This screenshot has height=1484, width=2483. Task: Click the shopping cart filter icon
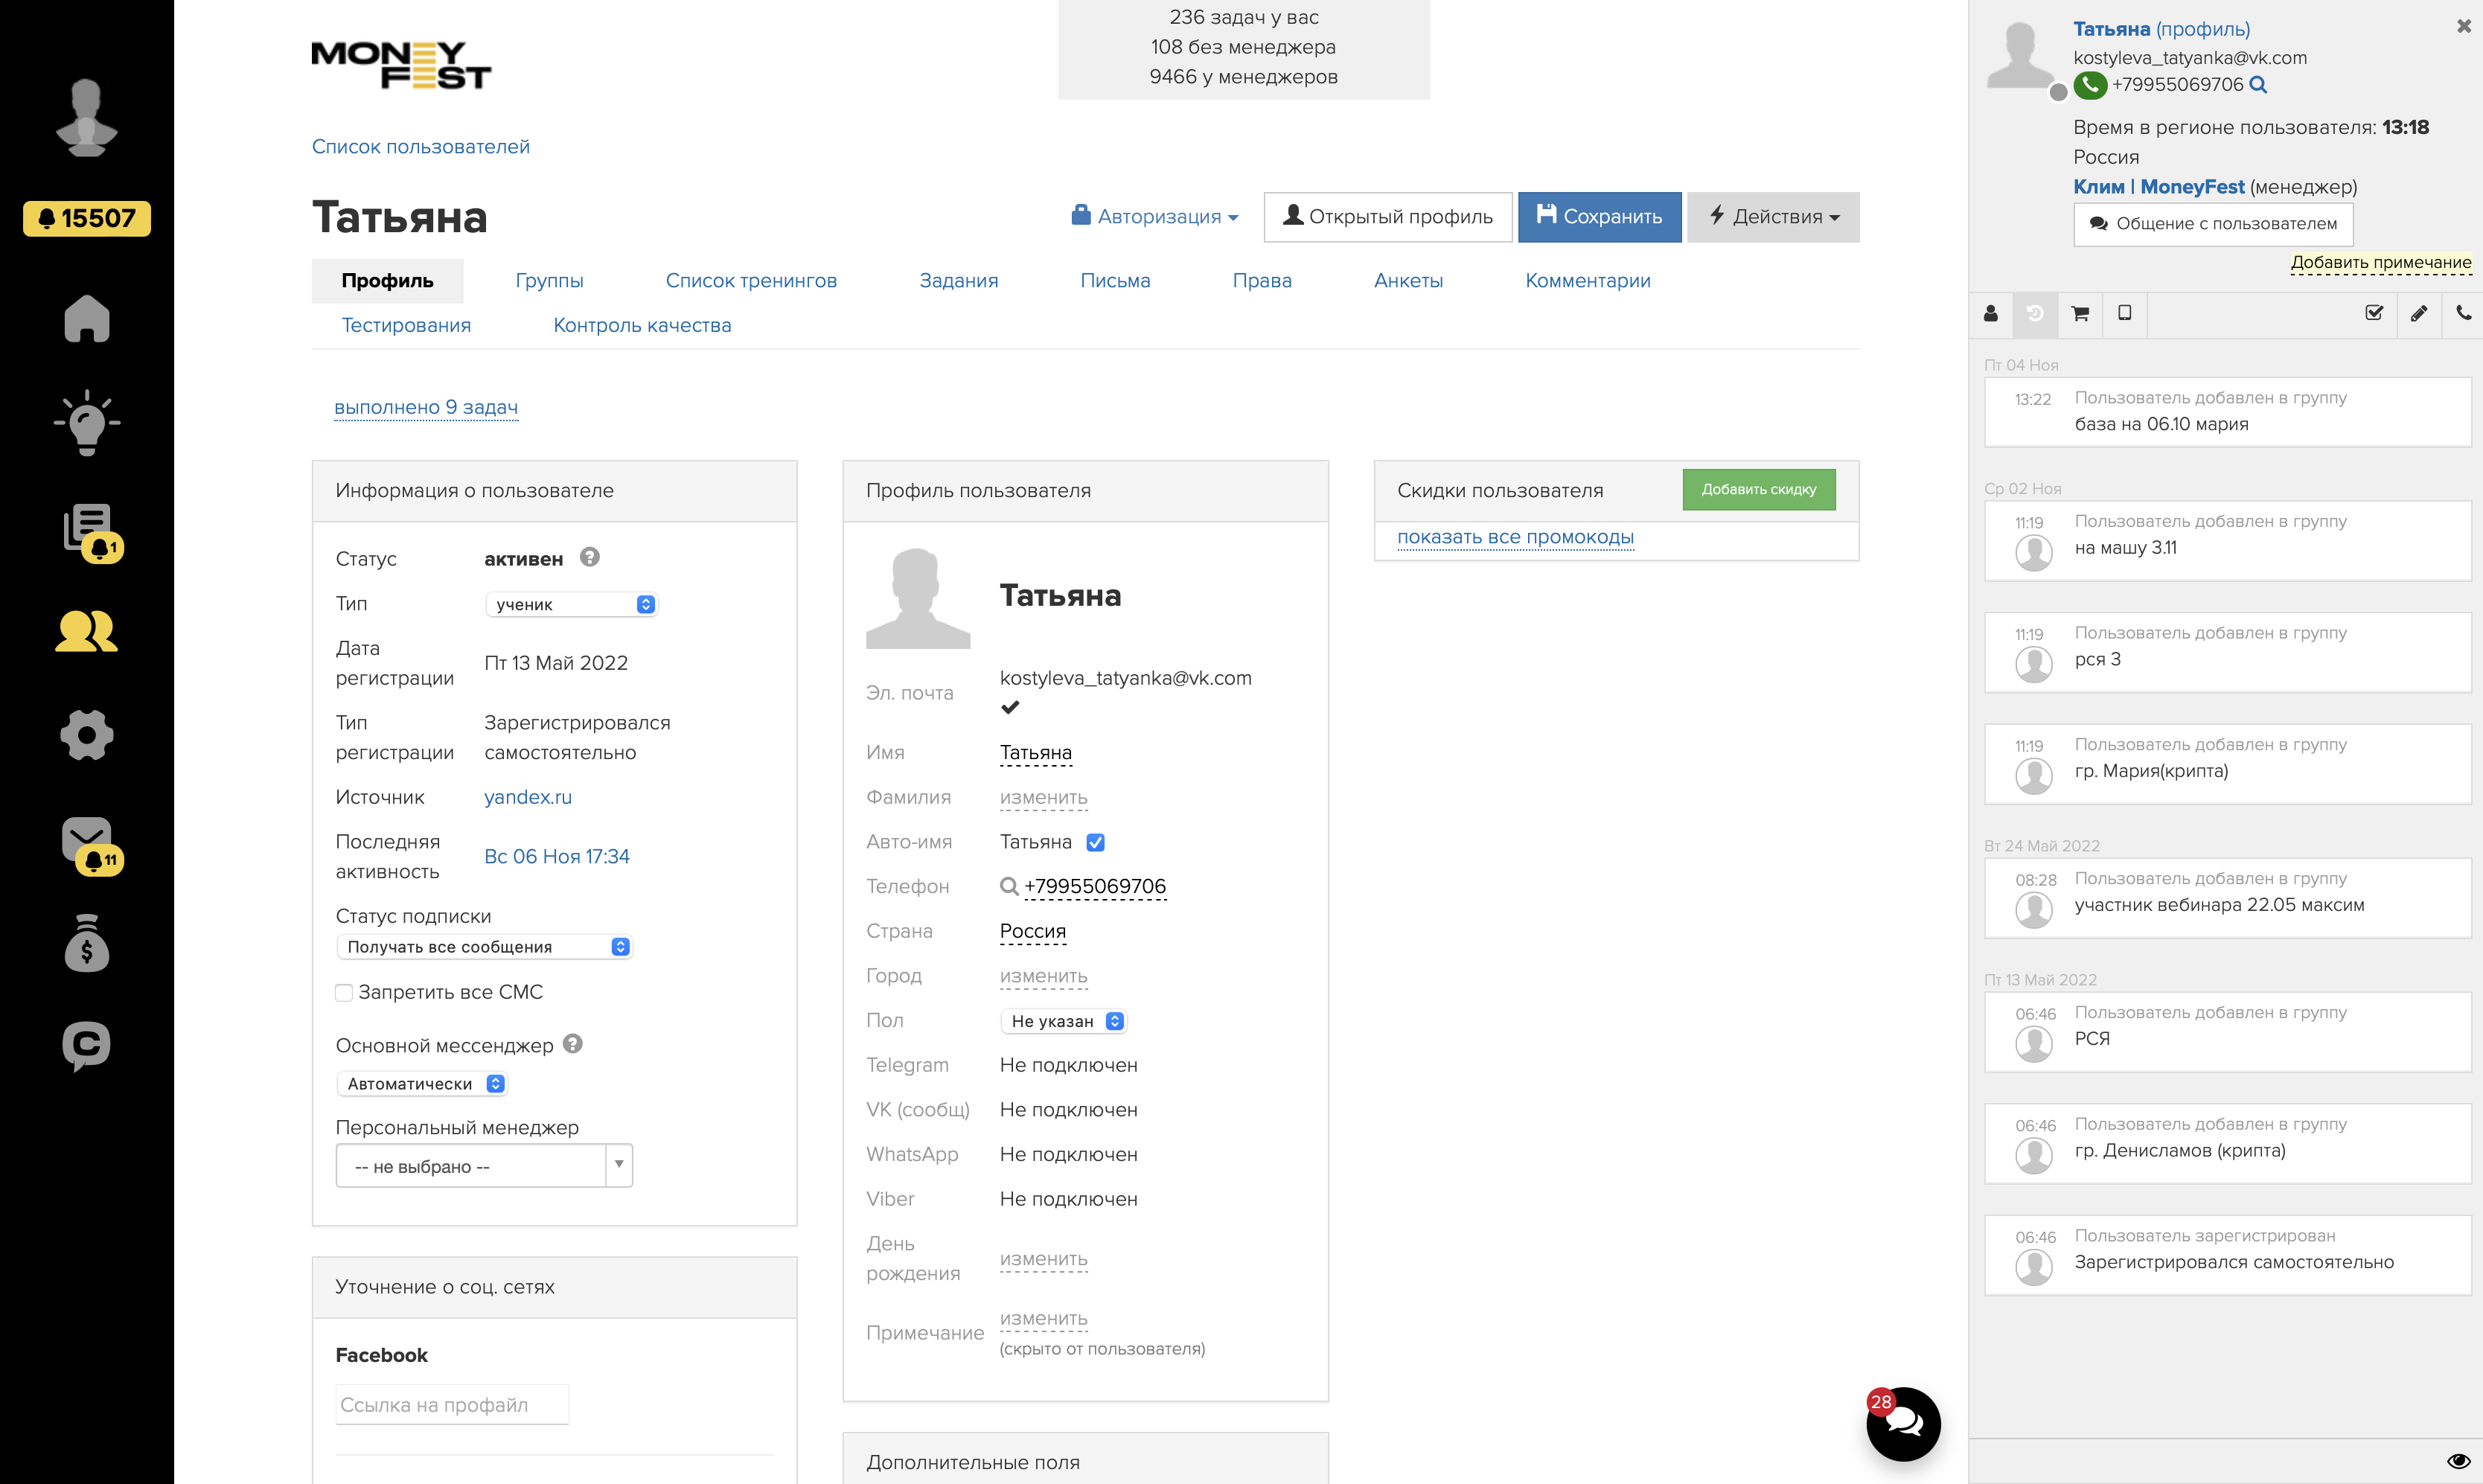coord(2080,314)
